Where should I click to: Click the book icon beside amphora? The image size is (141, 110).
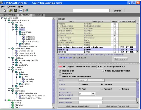(x=20, y=32)
